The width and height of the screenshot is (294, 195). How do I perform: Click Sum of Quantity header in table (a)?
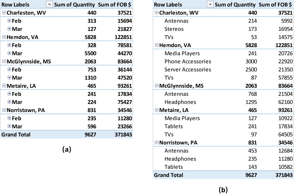(74, 5)
